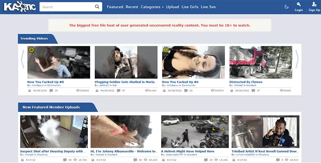Click views eye icon under Now You Fucked Up #8
Image resolution: width=321 pixels, height=163 pixels.
coord(78,91)
